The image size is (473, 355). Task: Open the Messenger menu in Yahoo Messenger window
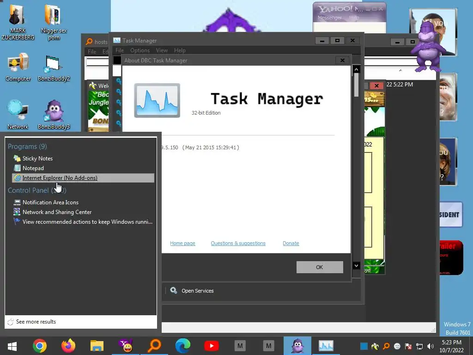point(329,18)
